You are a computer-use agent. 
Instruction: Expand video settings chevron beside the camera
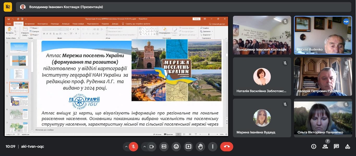click(145, 147)
